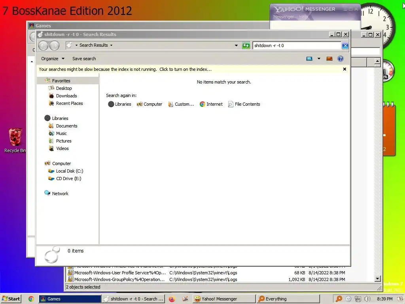Search again in Custom location
The image size is (405, 304).
(x=181, y=104)
